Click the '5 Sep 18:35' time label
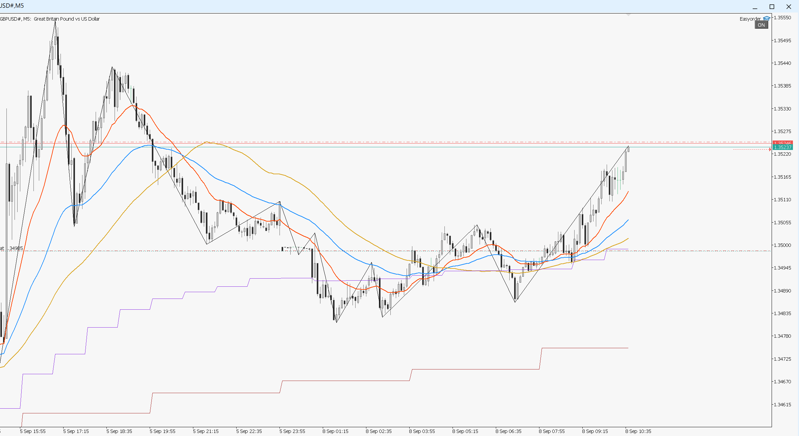 coord(119,431)
